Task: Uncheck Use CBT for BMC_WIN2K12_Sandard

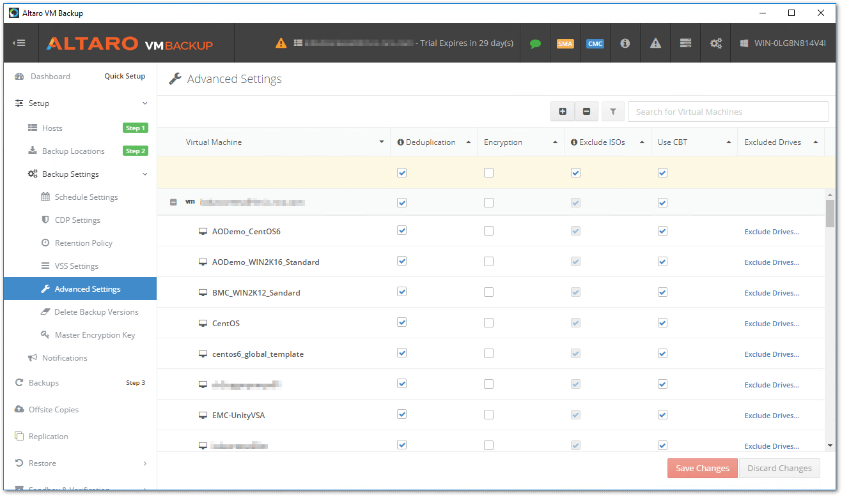Action: coord(662,292)
